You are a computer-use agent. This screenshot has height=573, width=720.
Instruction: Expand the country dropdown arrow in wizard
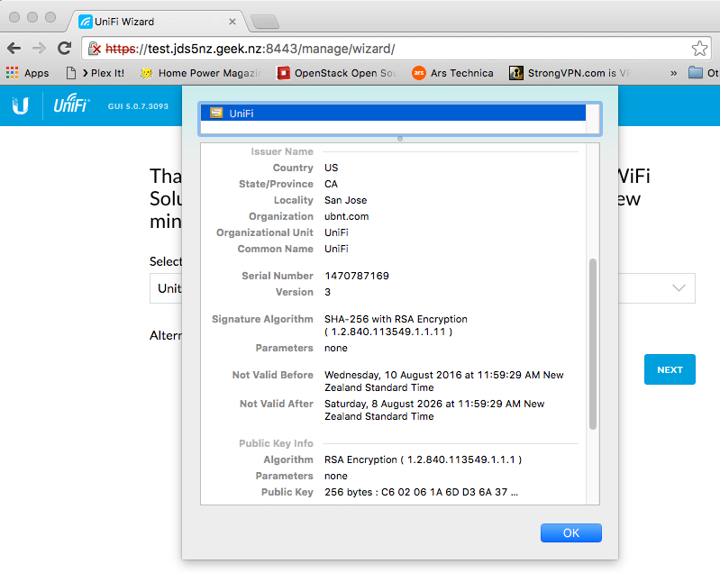679,288
